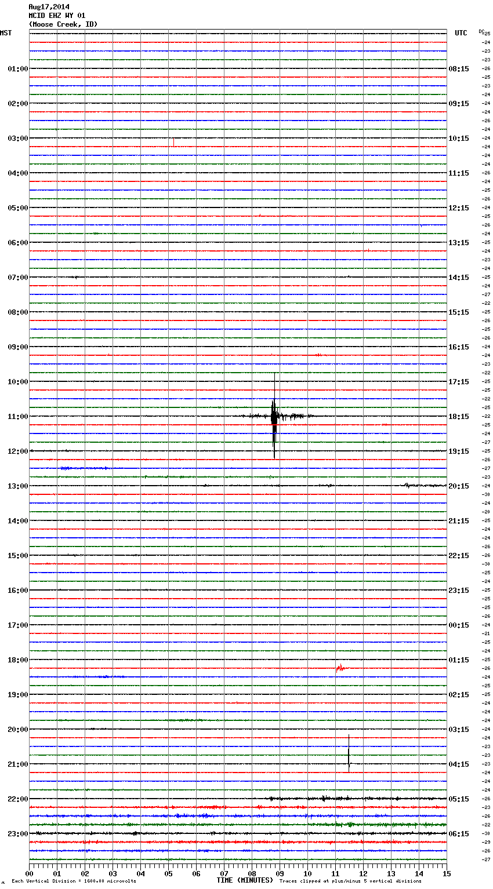Click the 10 minute tick label on bottom axis
This screenshot has height=889, width=493.
(307, 873)
